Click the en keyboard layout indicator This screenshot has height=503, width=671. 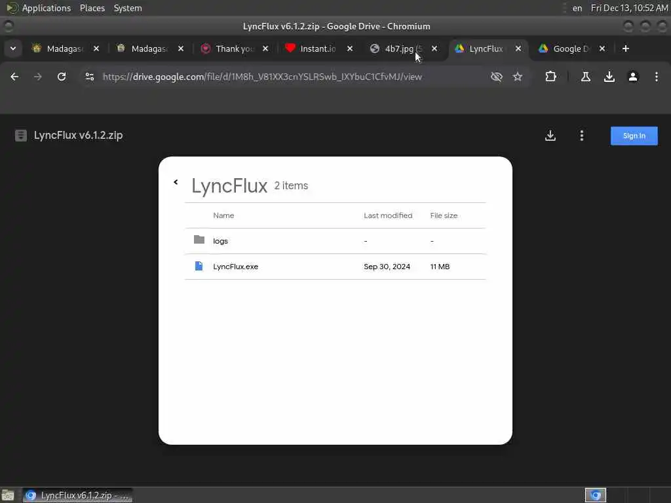(577, 8)
